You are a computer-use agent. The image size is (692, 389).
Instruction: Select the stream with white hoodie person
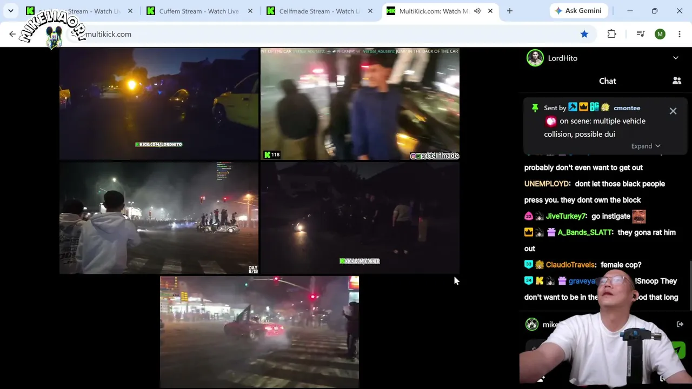tap(159, 218)
